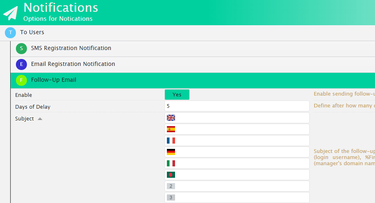Click the German subject input field
Viewport: 375px width, 203px height.
tap(242, 152)
